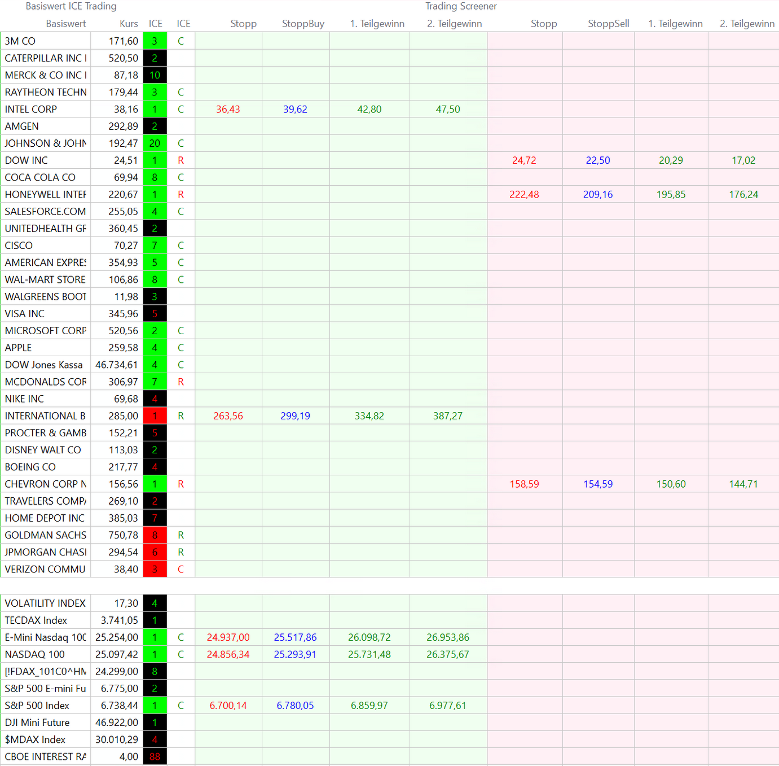Click DOW Jones Kassa price 46.734,61

pos(117,365)
